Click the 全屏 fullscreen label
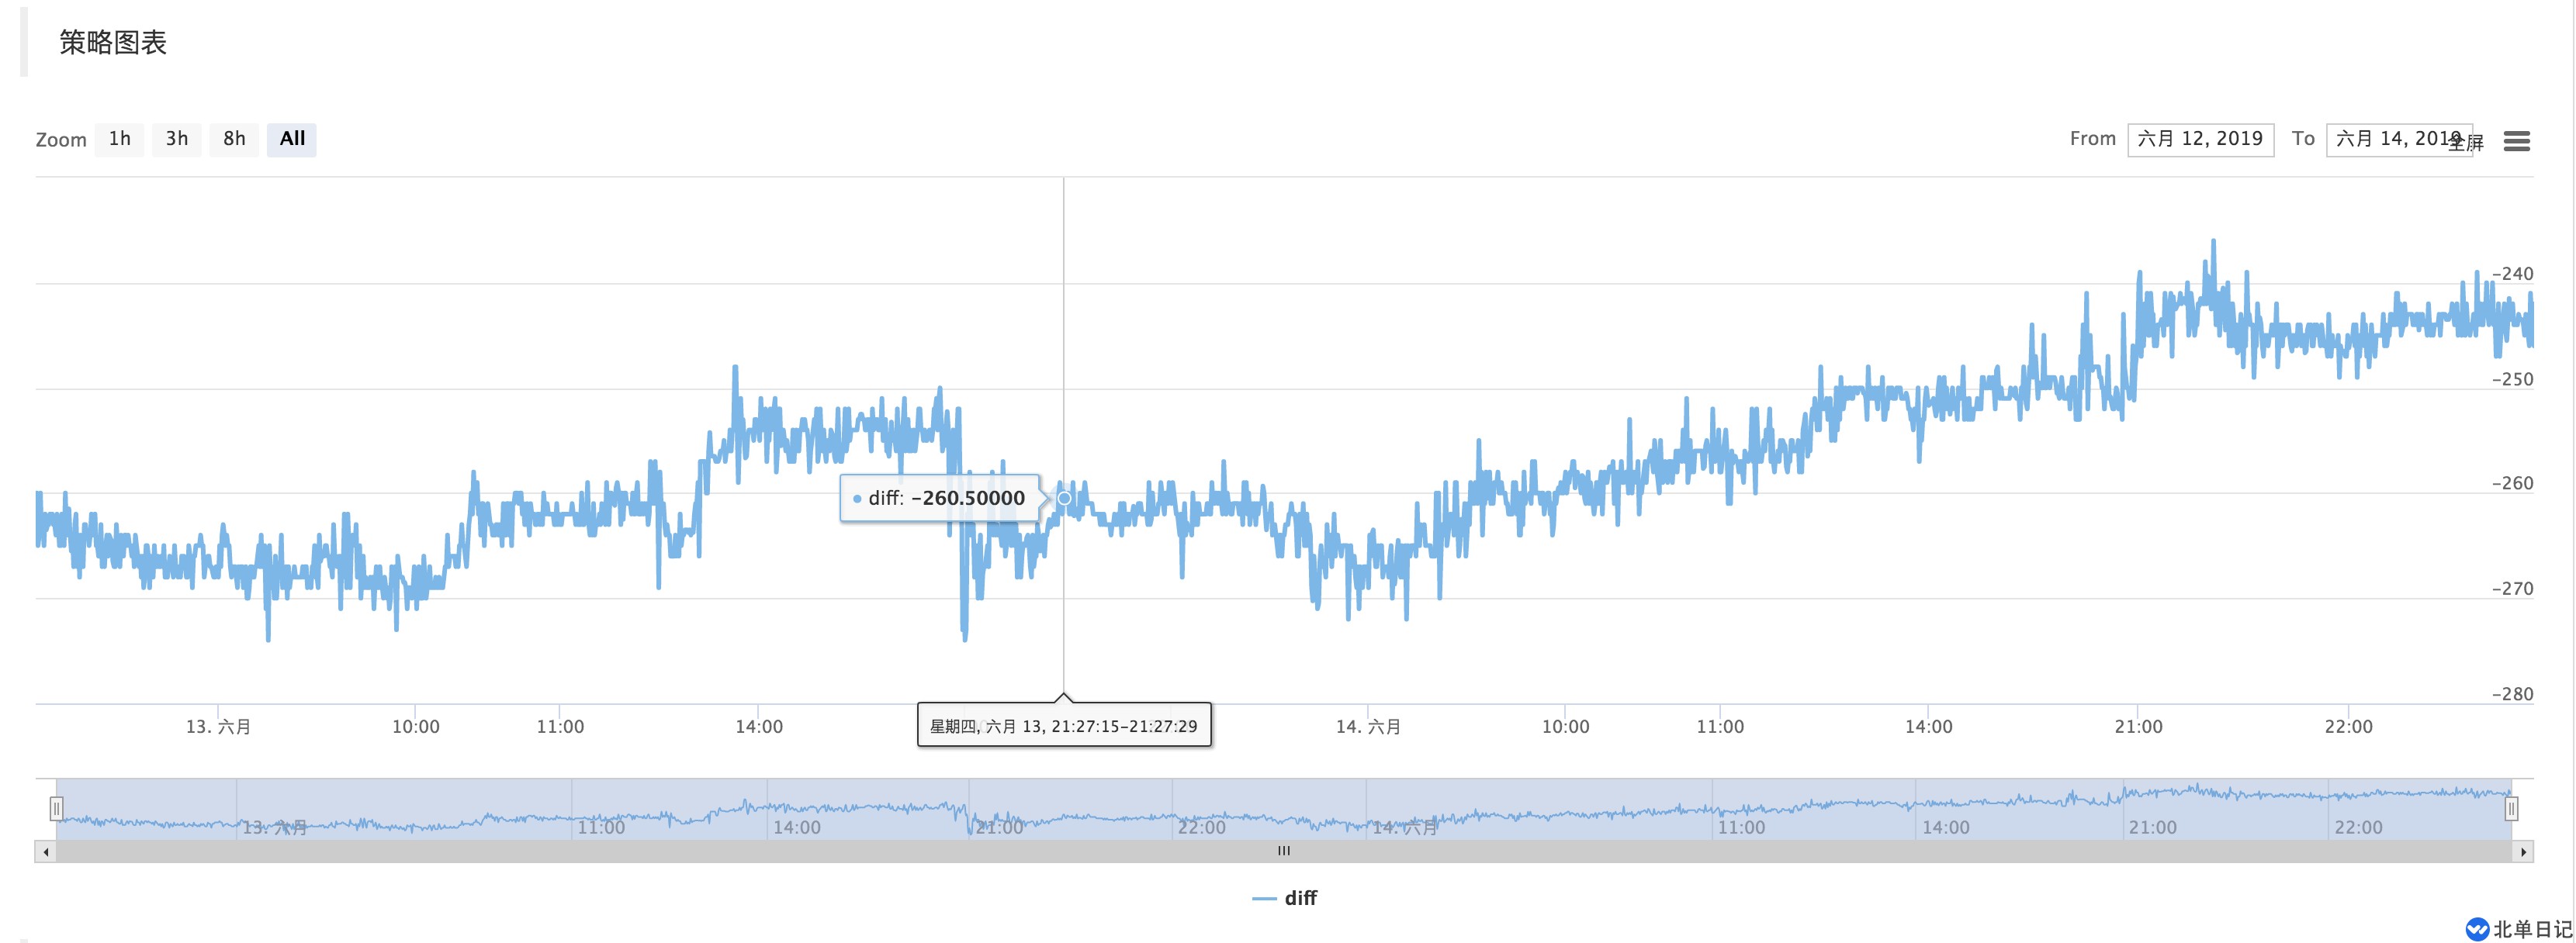 tap(2467, 143)
